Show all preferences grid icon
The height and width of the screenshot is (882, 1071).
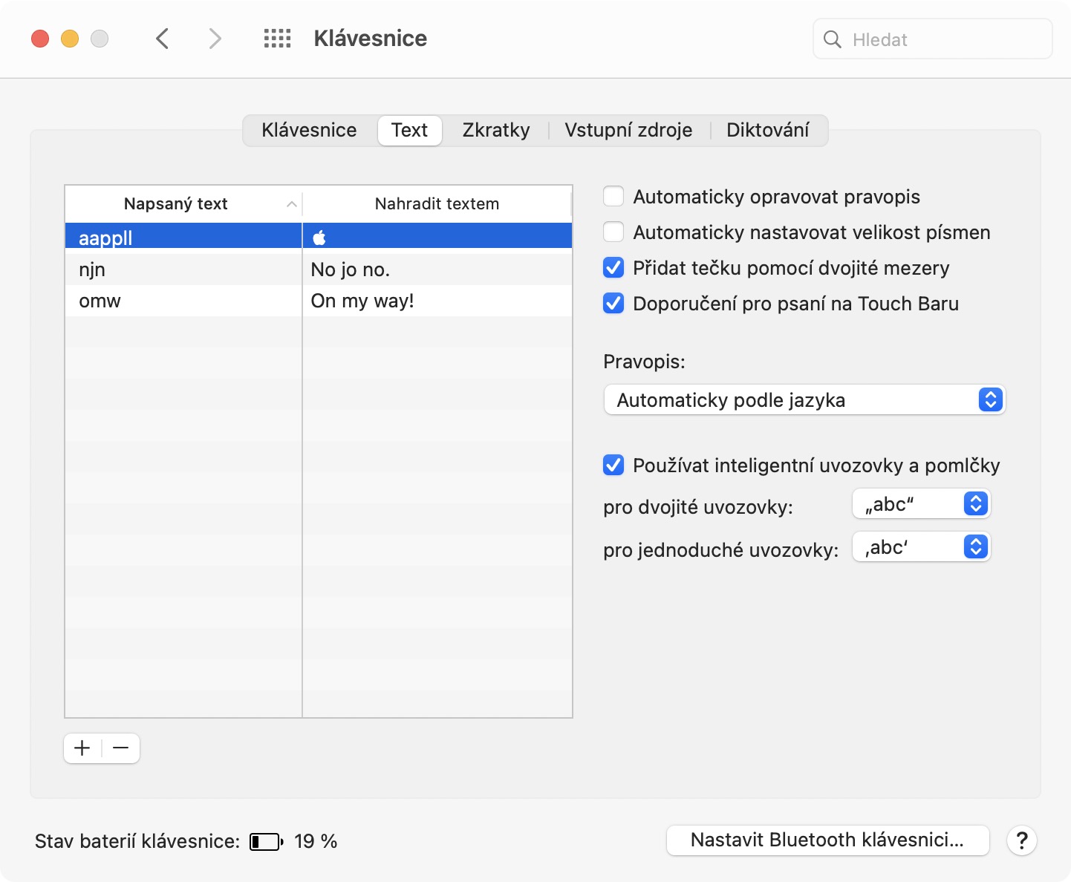coord(277,39)
